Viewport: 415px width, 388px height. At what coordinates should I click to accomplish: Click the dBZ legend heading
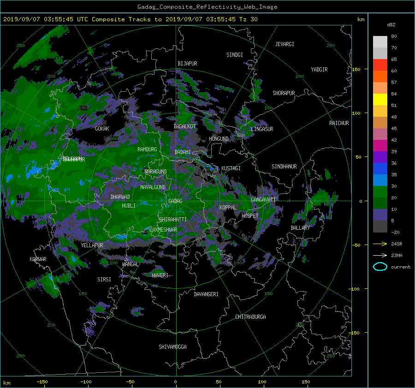(x=391, y=24)
